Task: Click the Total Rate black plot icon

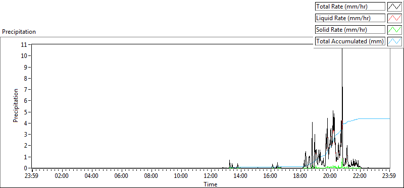Action: coord(394,7)
